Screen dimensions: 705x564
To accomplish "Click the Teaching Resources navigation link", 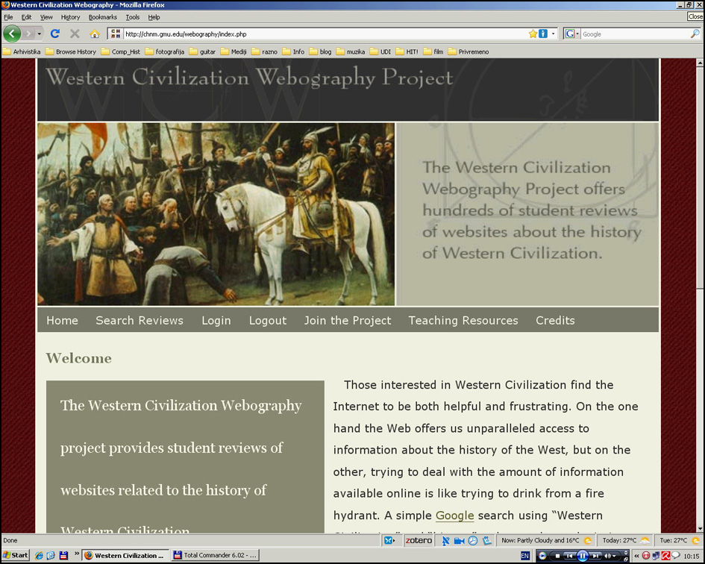I will click(x=463, y=320).
